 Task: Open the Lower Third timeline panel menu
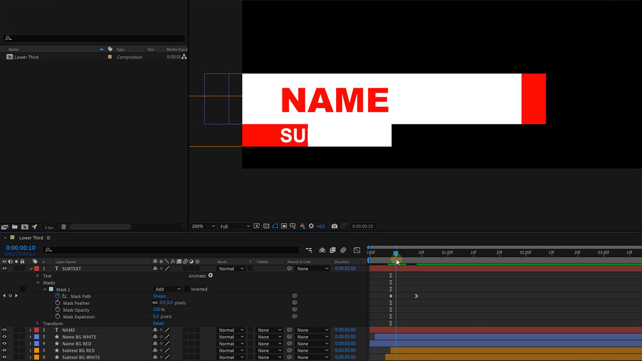pyautogui.click(x=49, y=238)
